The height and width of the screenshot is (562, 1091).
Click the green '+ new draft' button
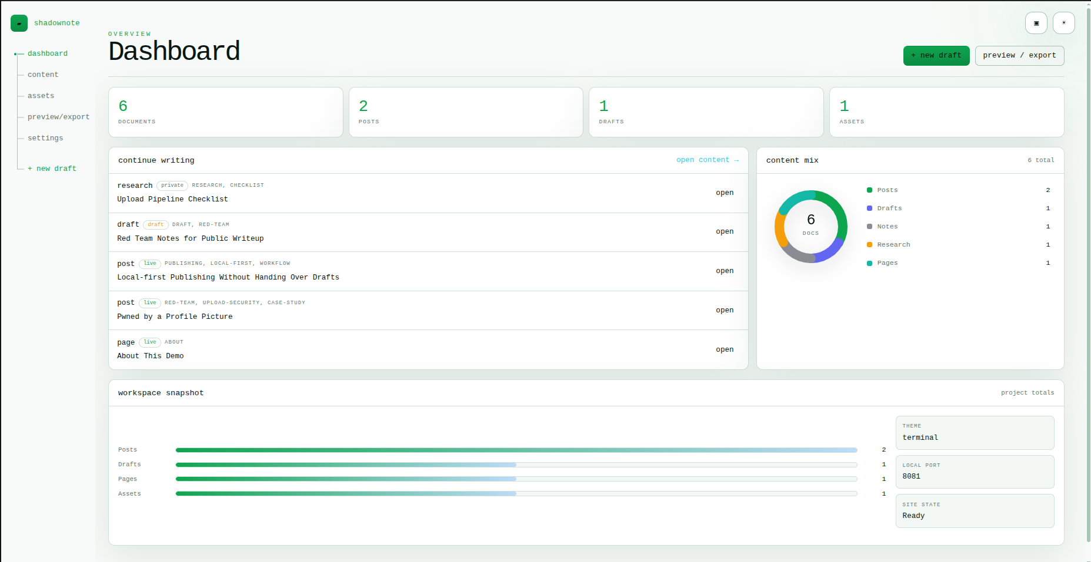click(x=936, y=56)
